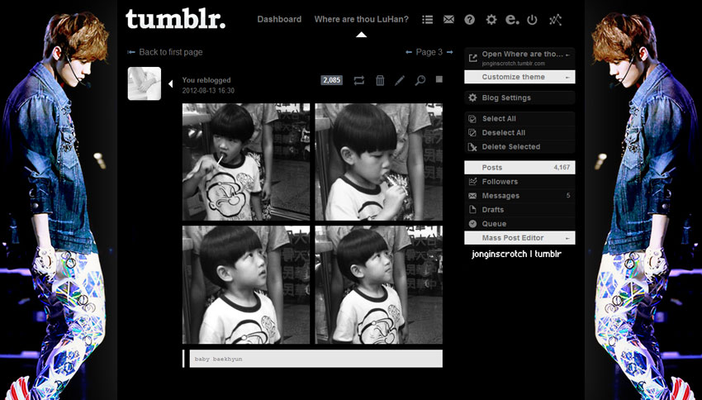Edit post with the pencil icon

(x=400, y=80)
